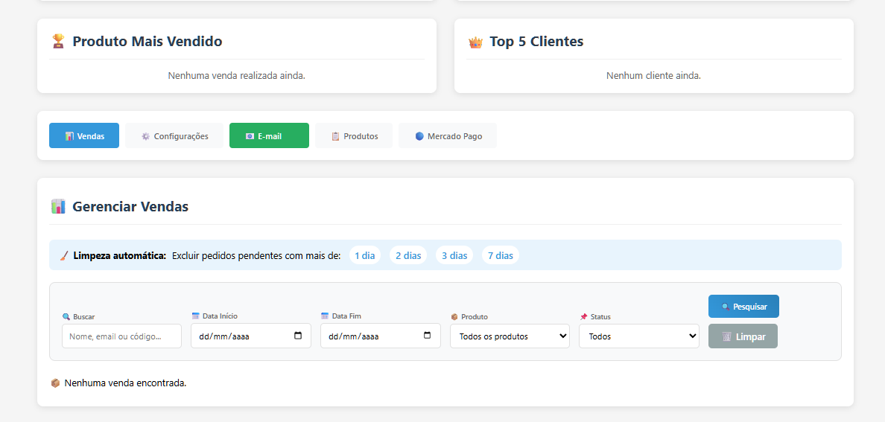
Task: Click the magnifier icon next to Buscar label
Action: (x=66, y=316)
